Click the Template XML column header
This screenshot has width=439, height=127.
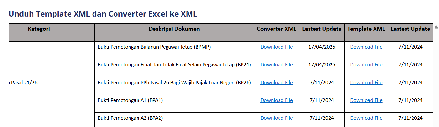[x=366, y=29]
